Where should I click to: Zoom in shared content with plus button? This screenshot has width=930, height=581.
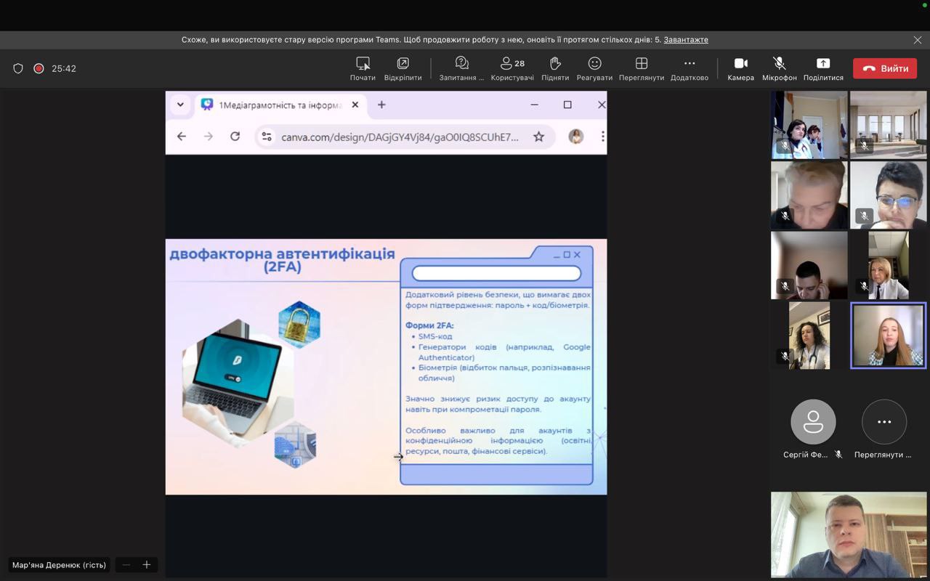point(147,565)
